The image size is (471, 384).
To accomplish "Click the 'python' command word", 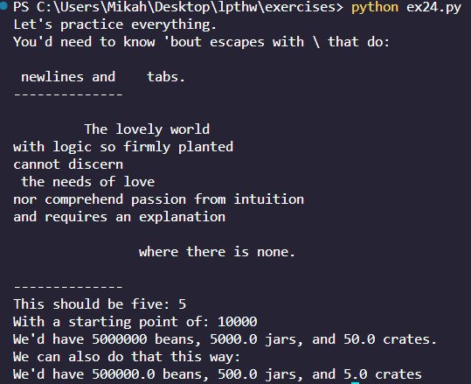I will [x=375, y=8].
